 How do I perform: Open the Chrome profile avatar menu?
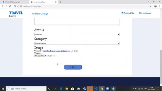[x=155, y=6]
